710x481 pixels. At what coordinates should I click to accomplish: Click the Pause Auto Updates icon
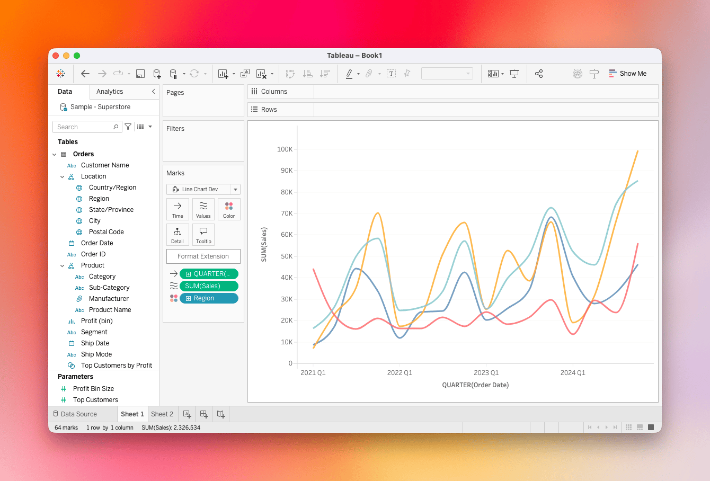[x=173, y=74]
